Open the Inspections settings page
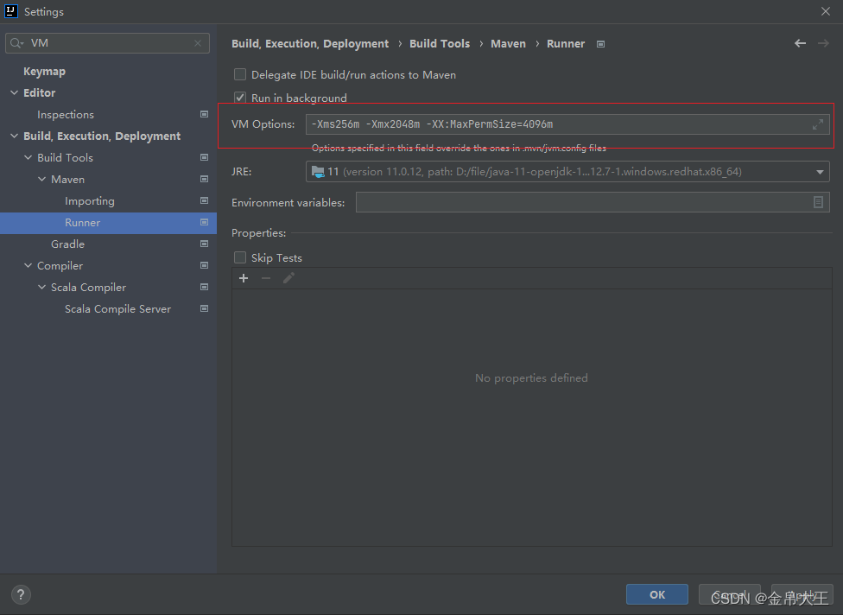Viewport: 843px width, 615px height. point(66,115)
